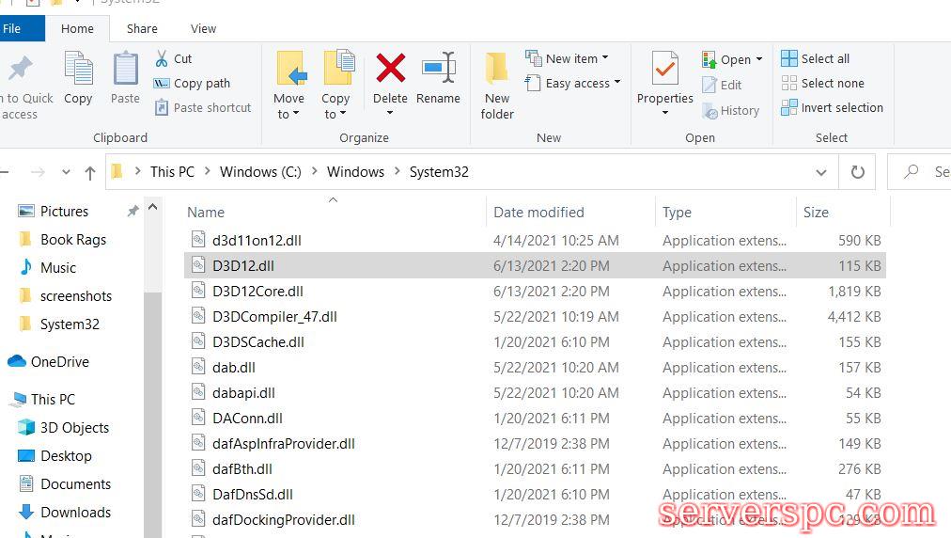Click the Cut scissors icon
Screen dimensions: 951x538
point(162,58)
